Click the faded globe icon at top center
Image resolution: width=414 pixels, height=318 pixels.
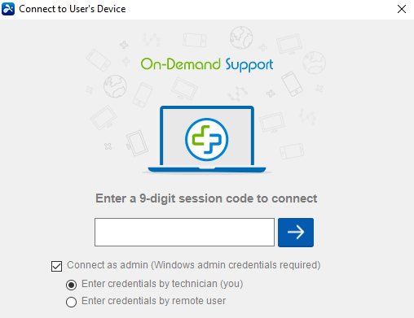pos(241,37)
